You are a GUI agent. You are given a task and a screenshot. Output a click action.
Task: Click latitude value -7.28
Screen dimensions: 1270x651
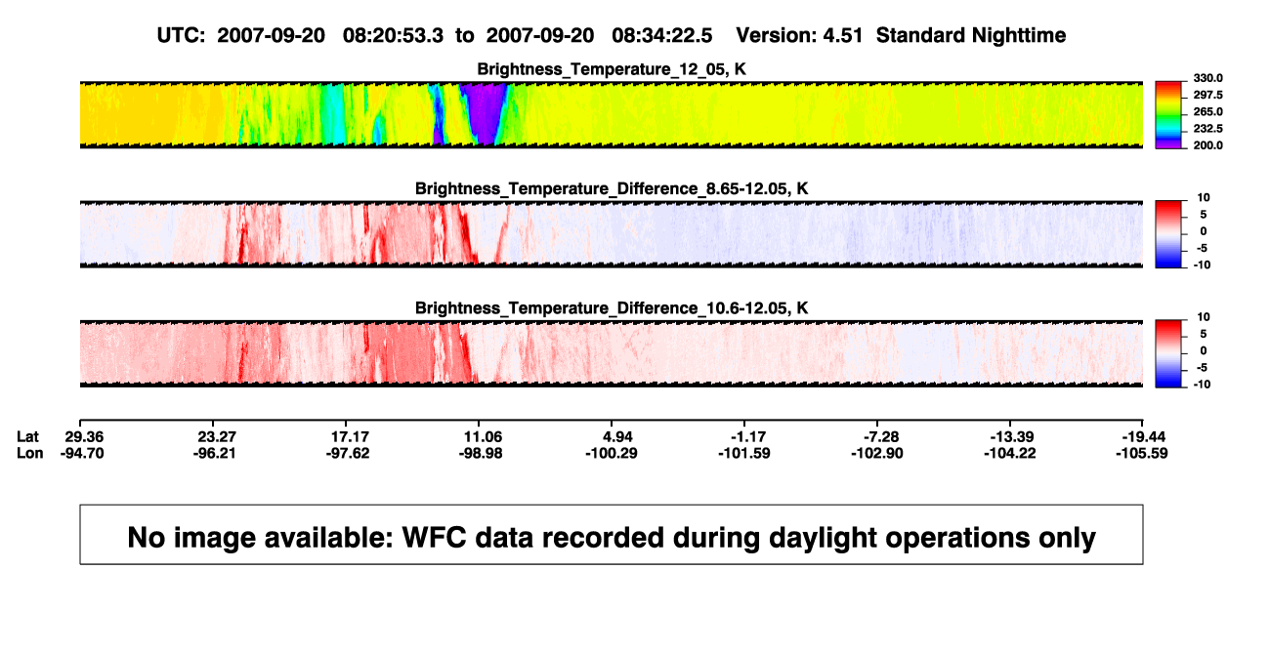coord(881,436)
